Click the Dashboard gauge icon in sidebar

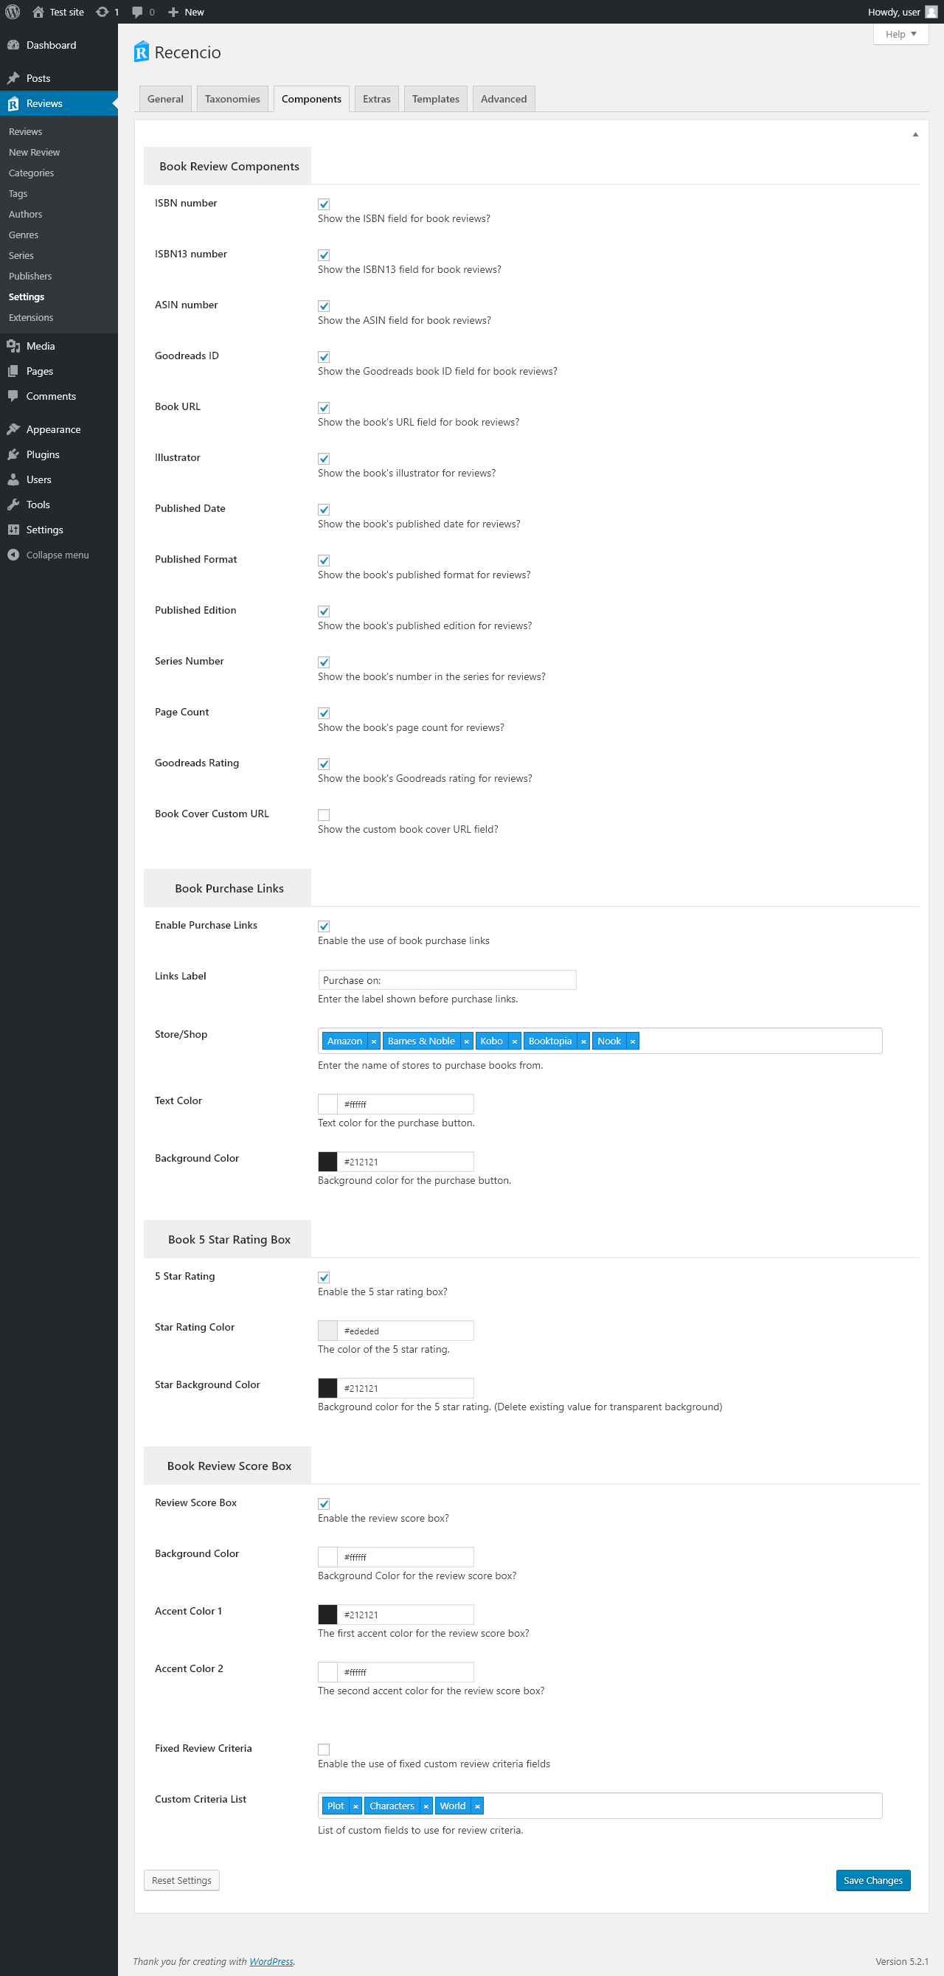tap(13, 45)
